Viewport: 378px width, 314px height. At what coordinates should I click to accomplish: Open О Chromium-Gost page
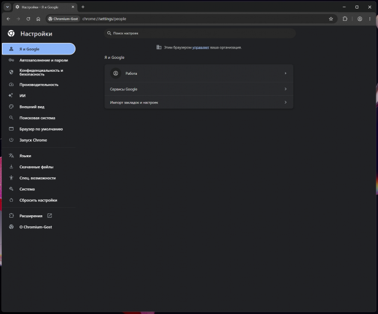click(39, 227)
